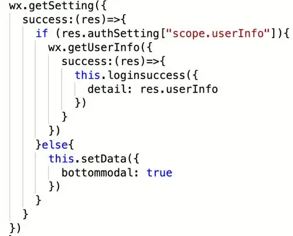The height and width of the screenshot is (236, 293).
Task: Click the outer 'success:(res)=>{' line
Action: (74, 19)
